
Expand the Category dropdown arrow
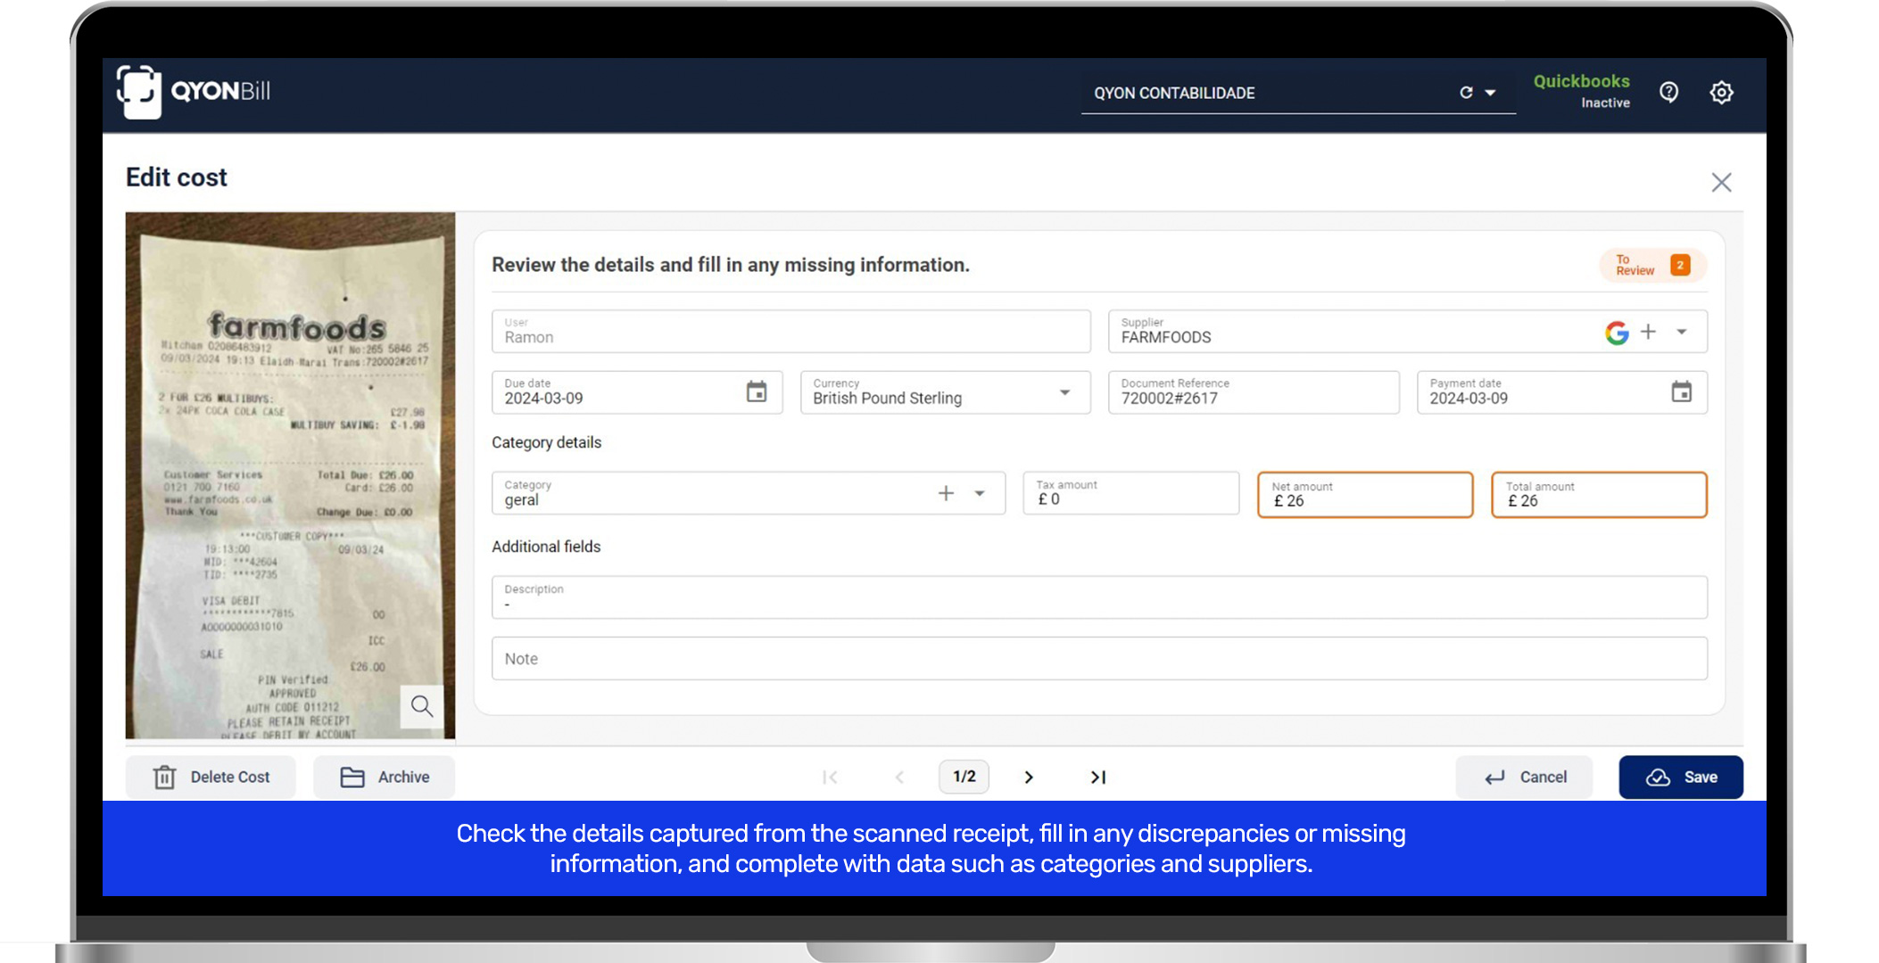(980, 493)
